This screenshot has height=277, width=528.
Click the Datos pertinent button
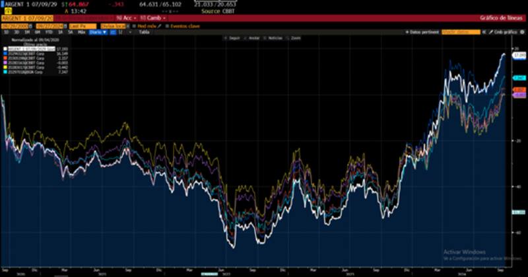(x=421, y=31)
